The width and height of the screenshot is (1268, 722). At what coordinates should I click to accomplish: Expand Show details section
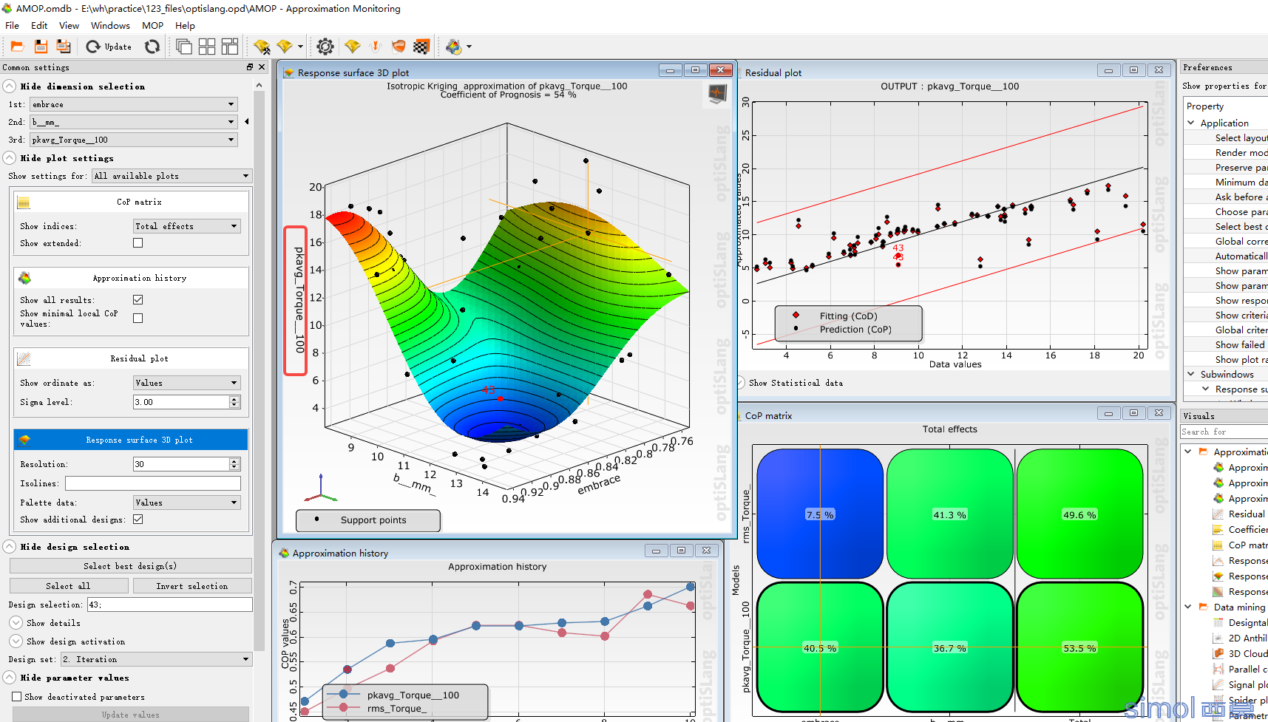(x=16, y=623)
